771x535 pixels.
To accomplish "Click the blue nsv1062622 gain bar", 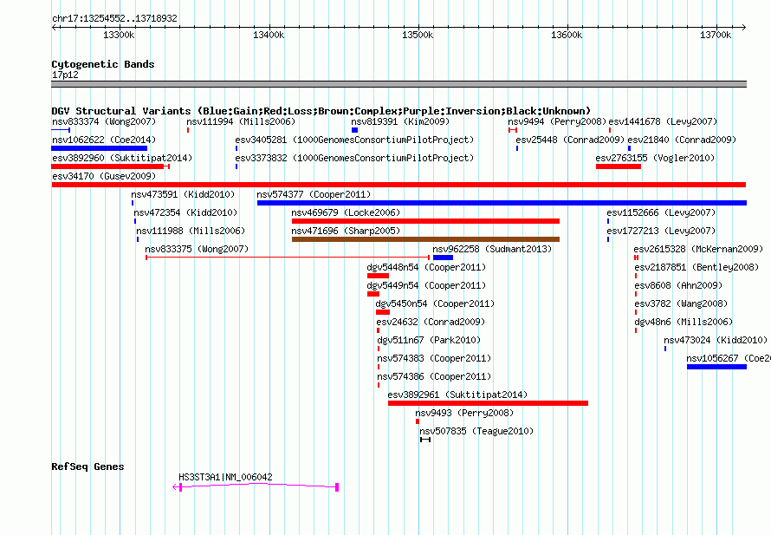I will tap(100, 148).
